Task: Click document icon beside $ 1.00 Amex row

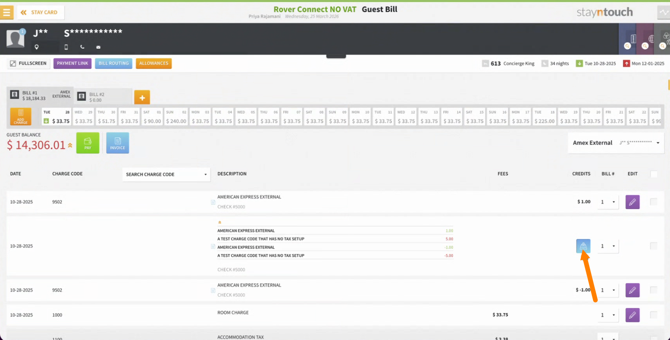Action: pos(213,202)
